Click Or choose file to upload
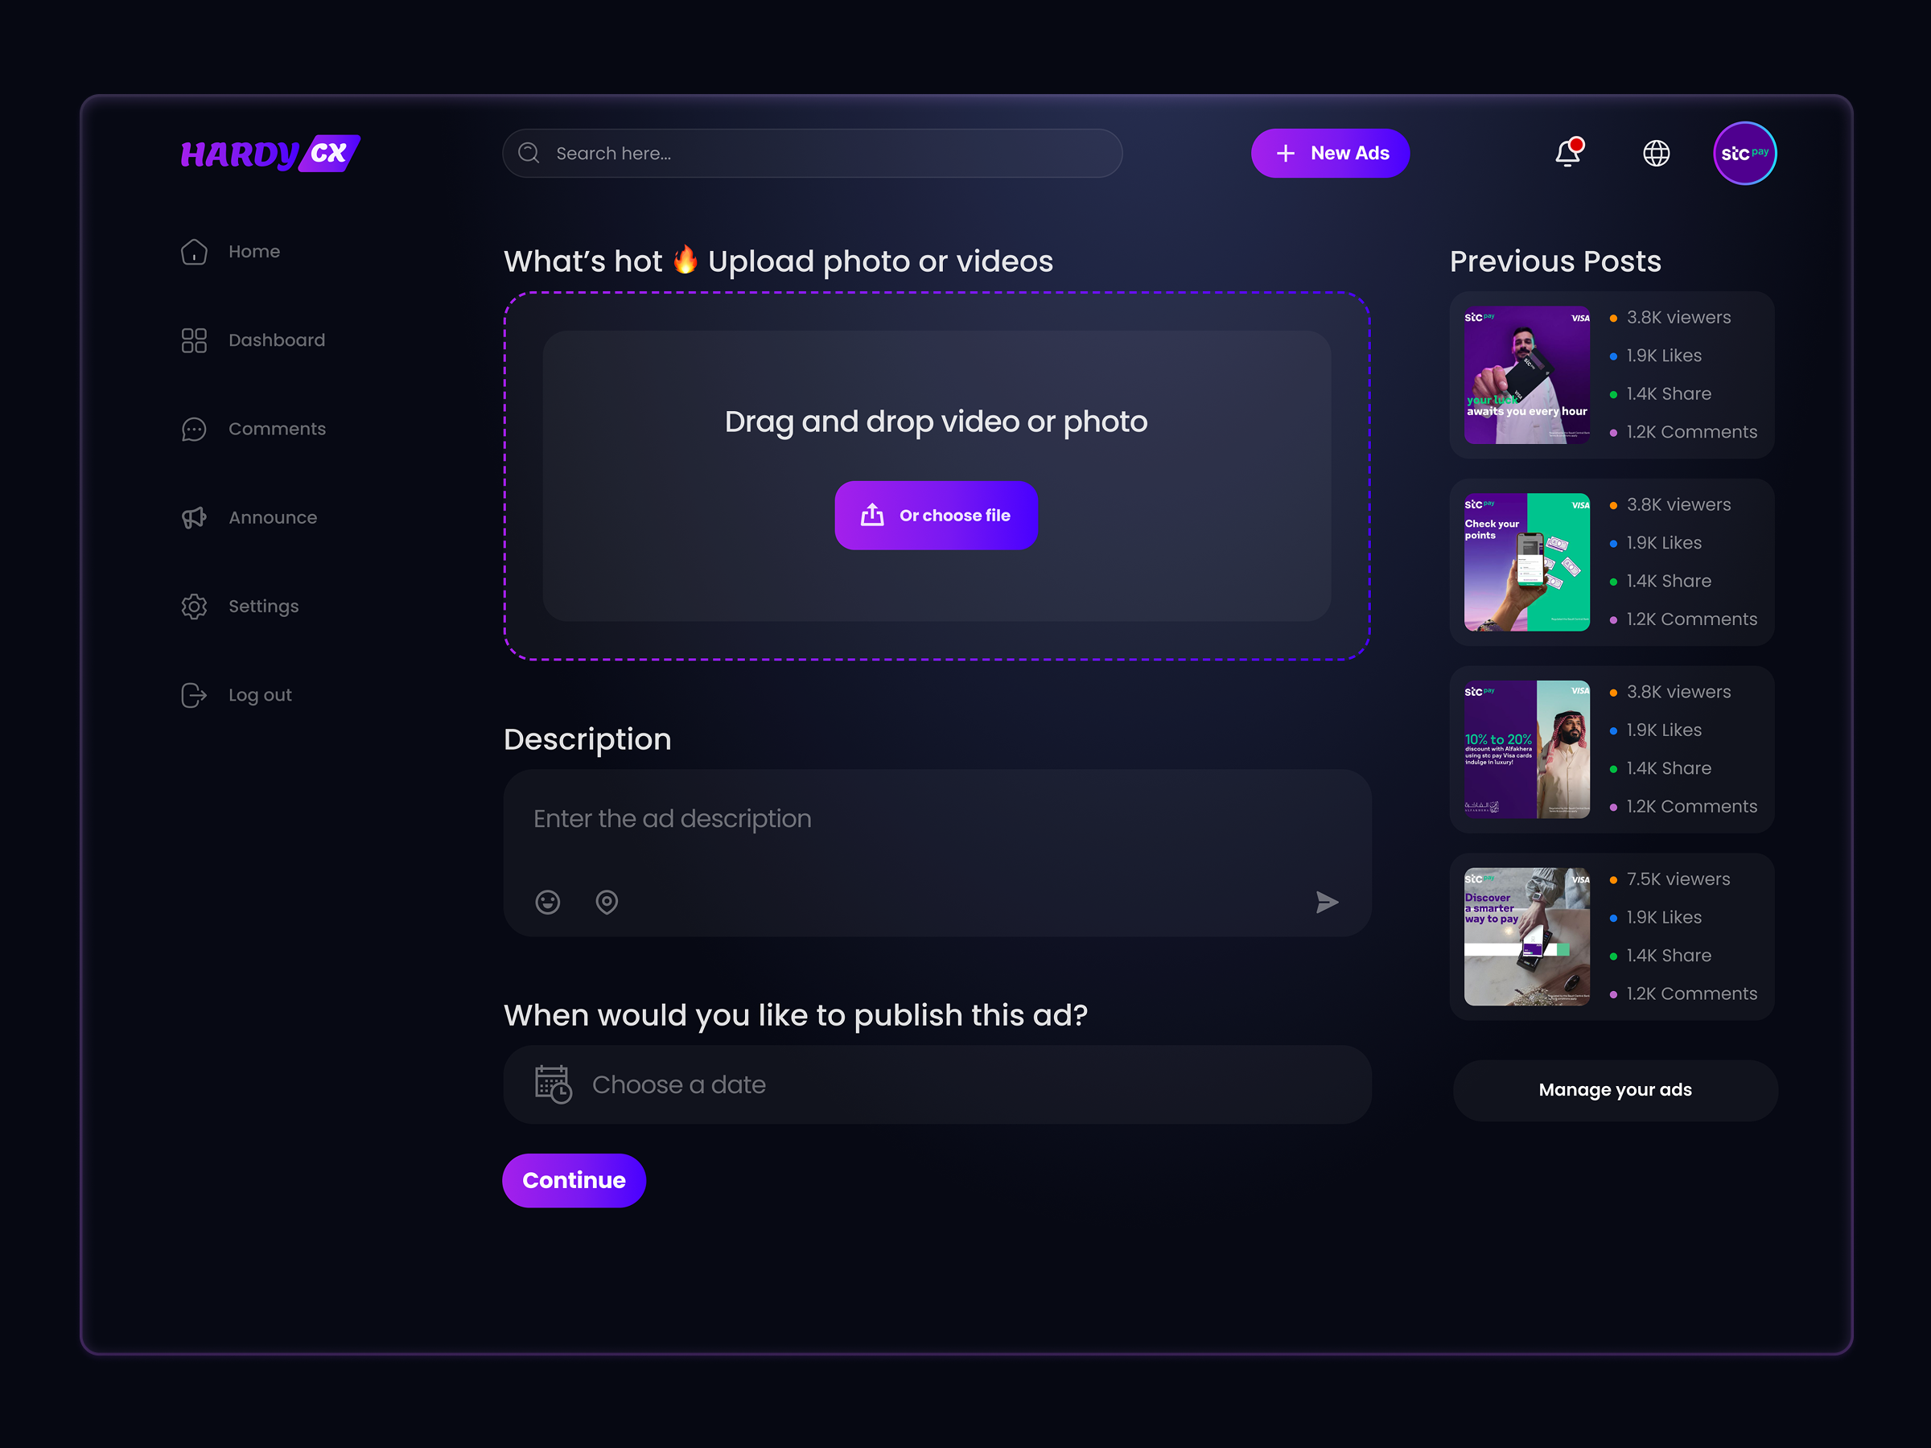The height and width of the screenshot is (1448, 1931). point(936,515)
